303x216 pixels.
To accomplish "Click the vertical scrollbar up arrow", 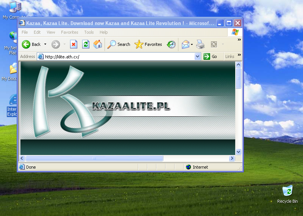I will pos(239,64).
